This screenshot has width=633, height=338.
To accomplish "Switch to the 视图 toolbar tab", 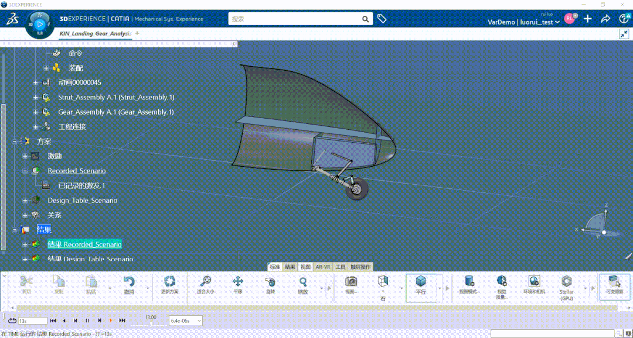I will coord(305,267).
